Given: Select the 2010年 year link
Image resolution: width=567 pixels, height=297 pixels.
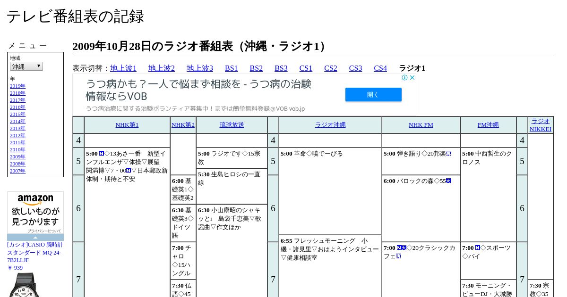Looking at the screenshot, I should coord(17,149).
